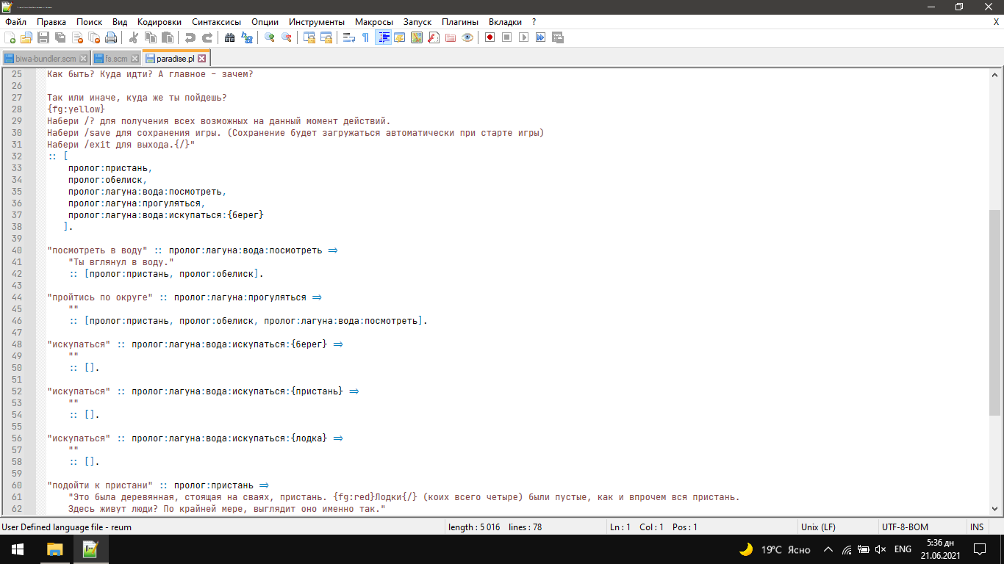This screenshot has height=564, width=1004.
Task: Toggle synchronized vertical scrolling
Action: click(309, 37)
